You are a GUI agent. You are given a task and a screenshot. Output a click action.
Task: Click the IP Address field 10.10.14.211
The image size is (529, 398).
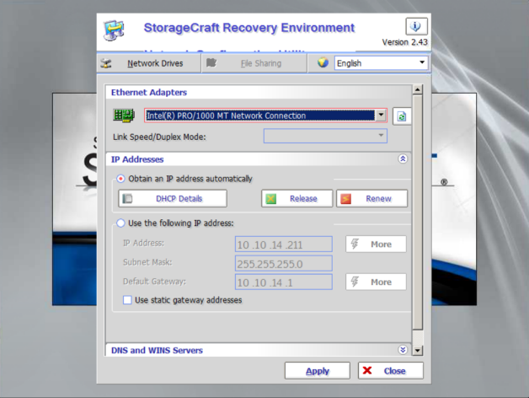pos(284,245)
